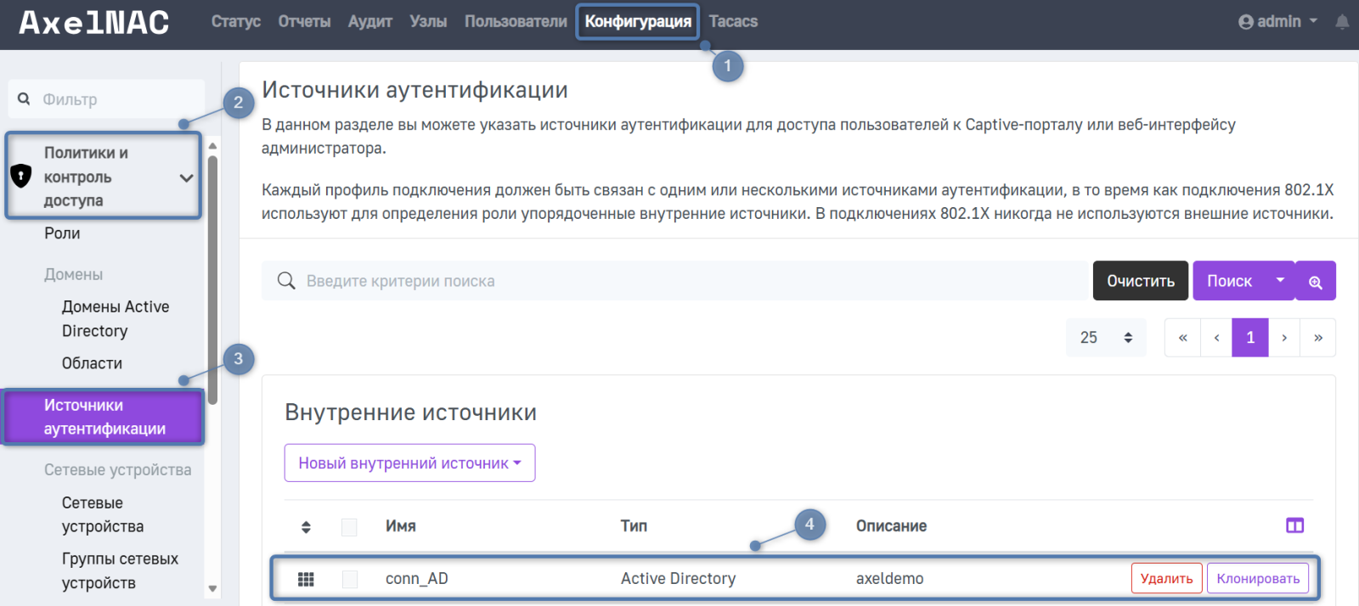The height and width of the screenshot is (606, 1359).
Task: Change the 25 items-per-page selector
Action: 1105,338
